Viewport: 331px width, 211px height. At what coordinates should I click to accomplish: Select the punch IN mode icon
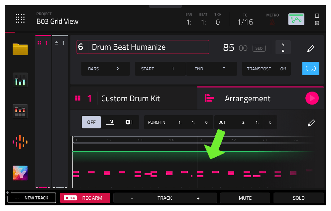pos(110,122)
